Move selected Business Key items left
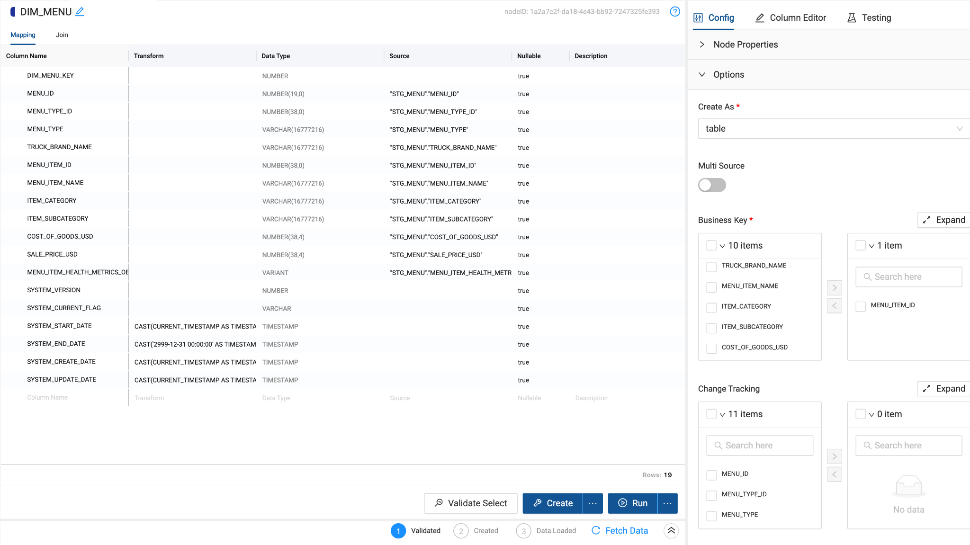970x545 pixels. (x=835, y=306)
